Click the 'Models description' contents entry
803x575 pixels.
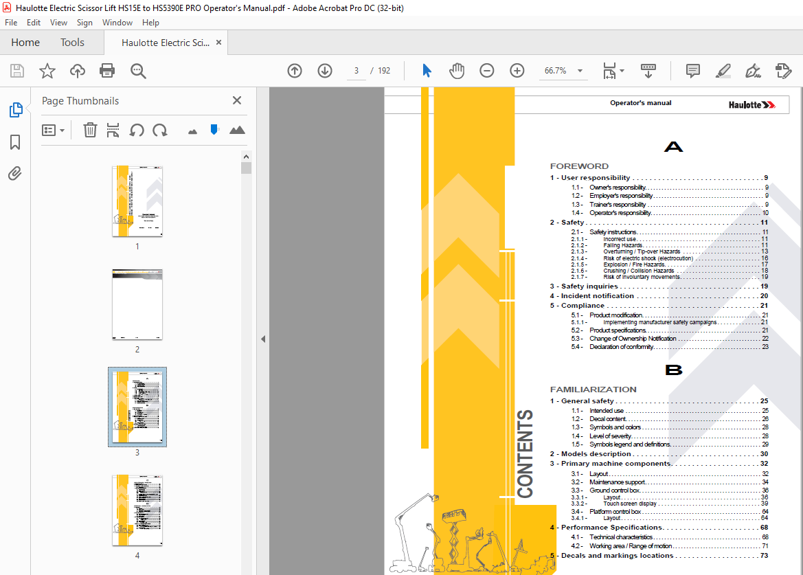coord(659,453)
